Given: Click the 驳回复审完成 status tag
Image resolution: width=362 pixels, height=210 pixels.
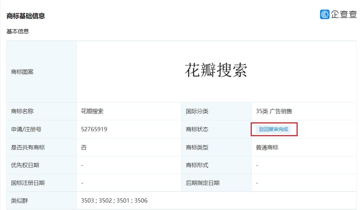Looking at the screenshot, I should pyautogui.click(x=273, y=129).
